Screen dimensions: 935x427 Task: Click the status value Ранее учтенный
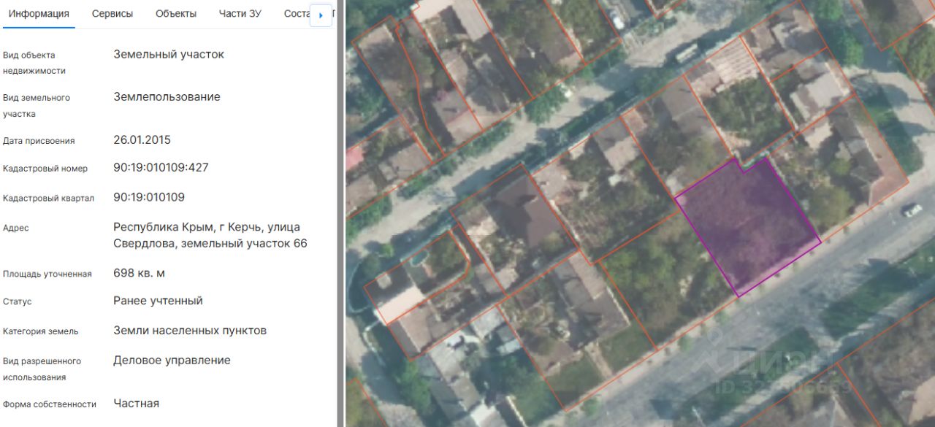point(158,301)
